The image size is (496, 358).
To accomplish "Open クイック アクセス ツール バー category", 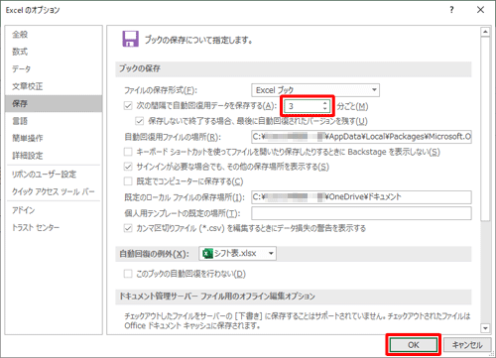I will click(x=53, y=191).
